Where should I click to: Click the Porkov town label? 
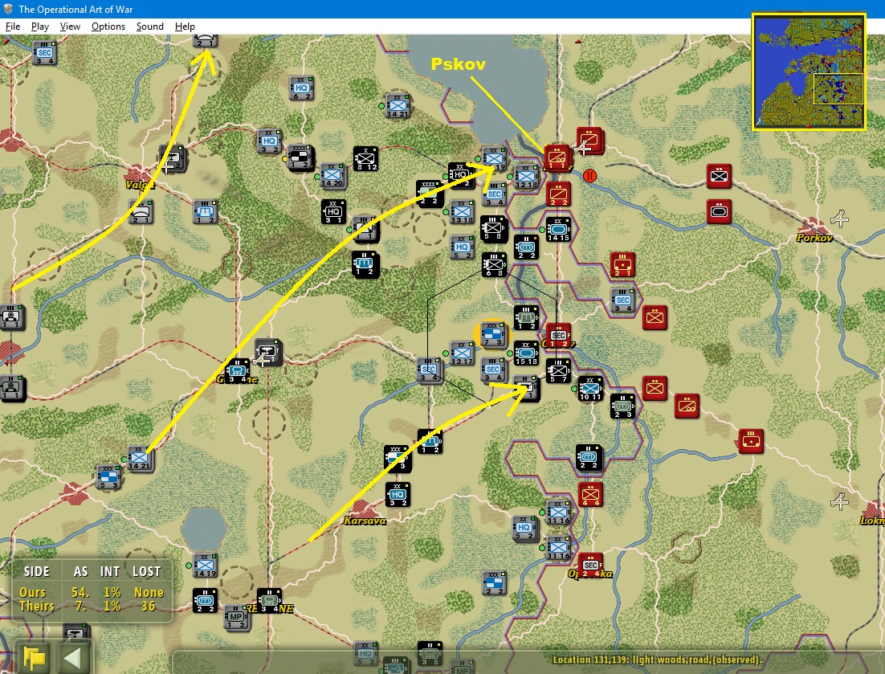814,238
